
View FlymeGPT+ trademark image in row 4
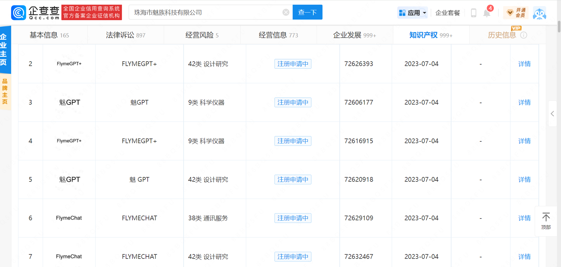coord(69,141)
